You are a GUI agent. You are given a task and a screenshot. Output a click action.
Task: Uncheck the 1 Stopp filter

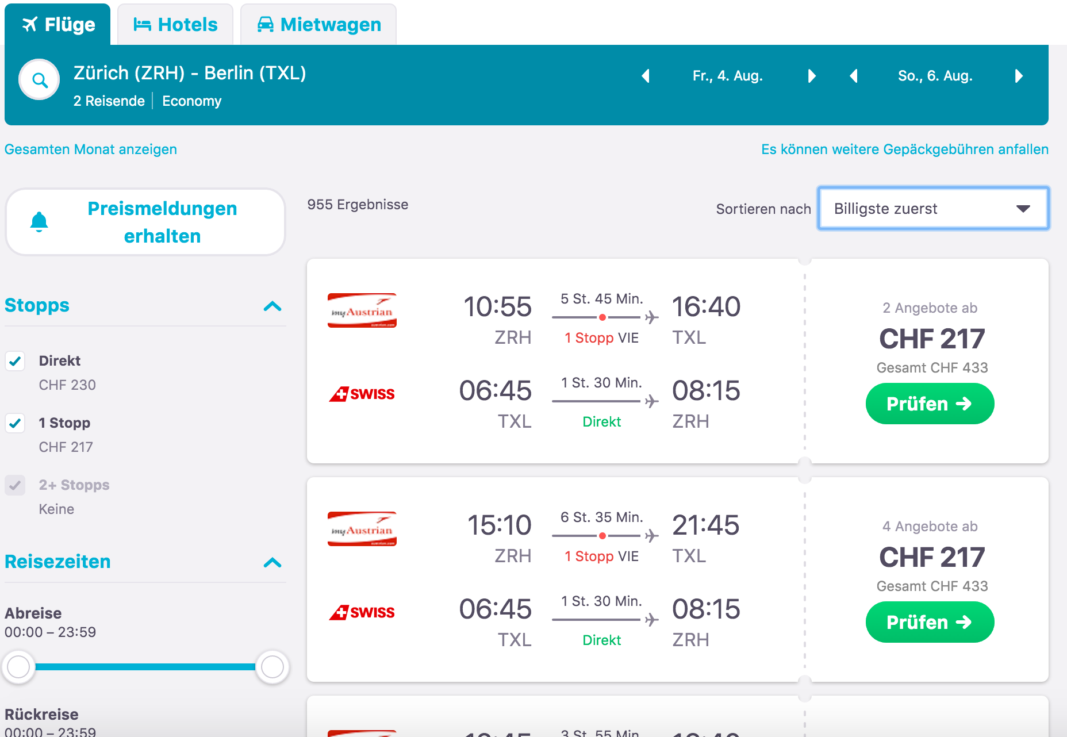click(15, 423)
